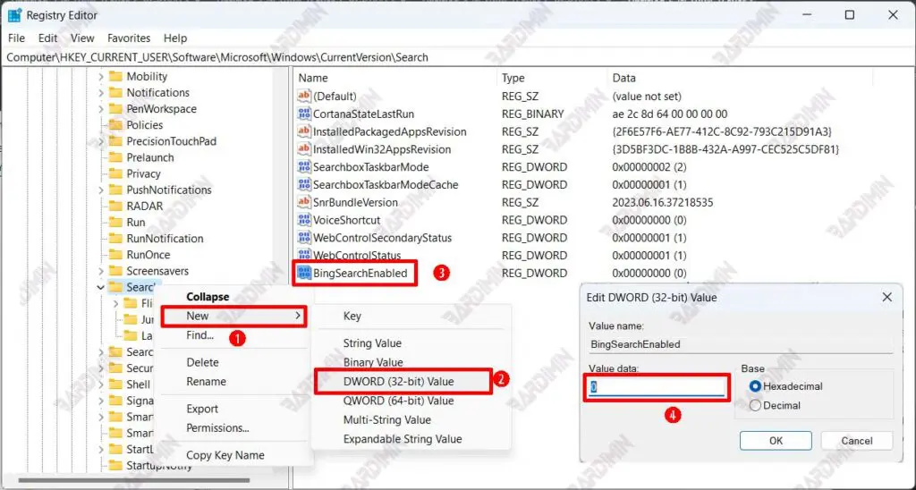Click the RunOnce folder icon
Screen dimensions: 916x490
pyautogui.click(x=115, y=255)
